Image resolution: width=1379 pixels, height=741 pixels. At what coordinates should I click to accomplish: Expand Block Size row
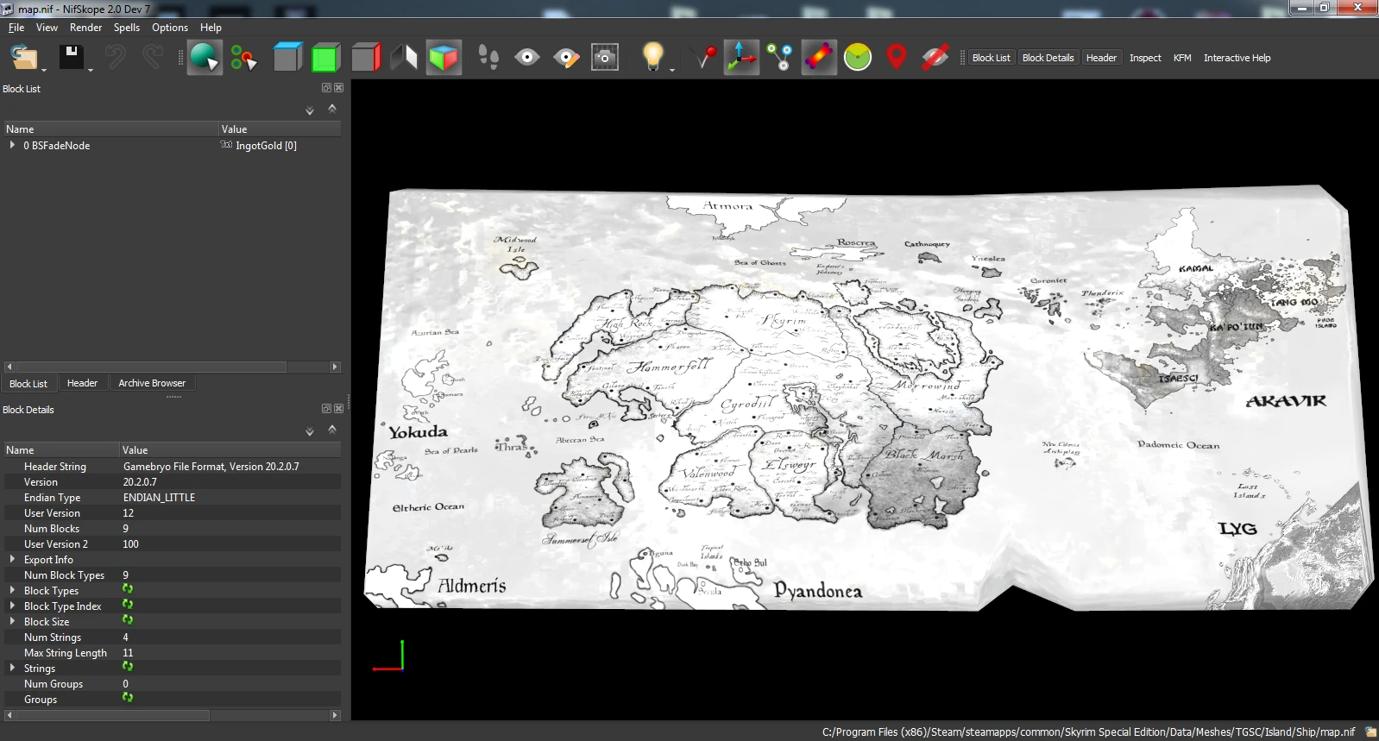(12, 621)
